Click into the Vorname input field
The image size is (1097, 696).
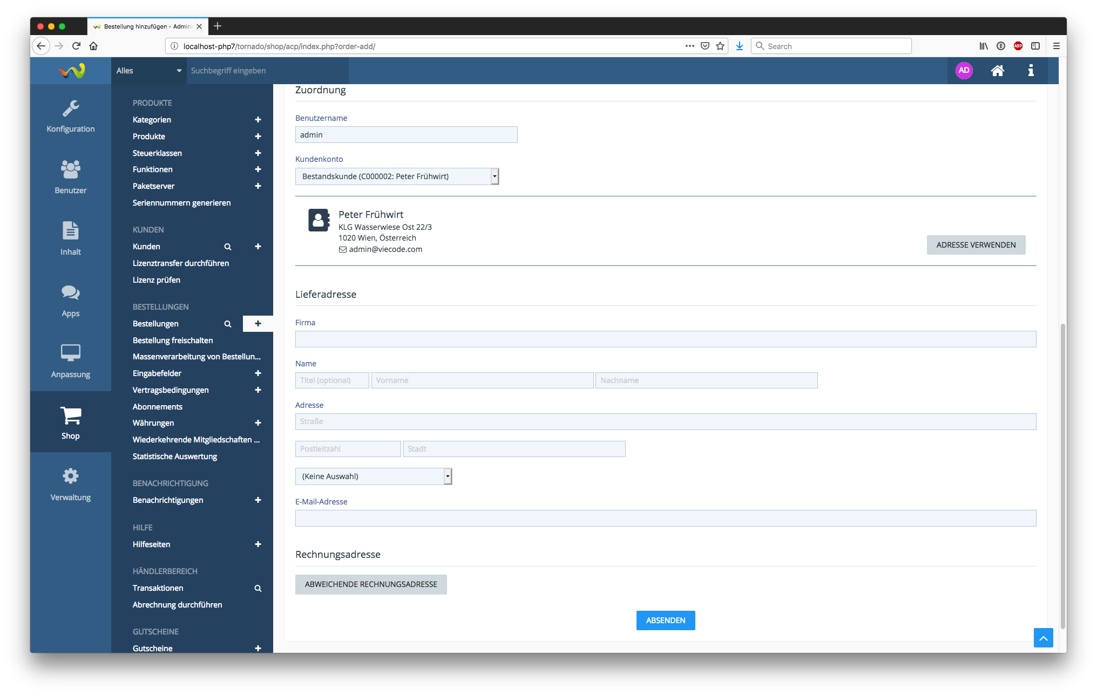click(482, 380)
